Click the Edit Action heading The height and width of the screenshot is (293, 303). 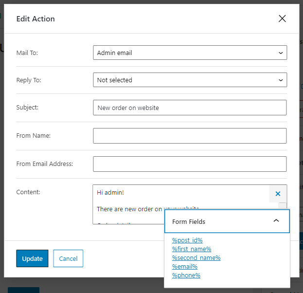pyautogui.click(x=36, y=19)
